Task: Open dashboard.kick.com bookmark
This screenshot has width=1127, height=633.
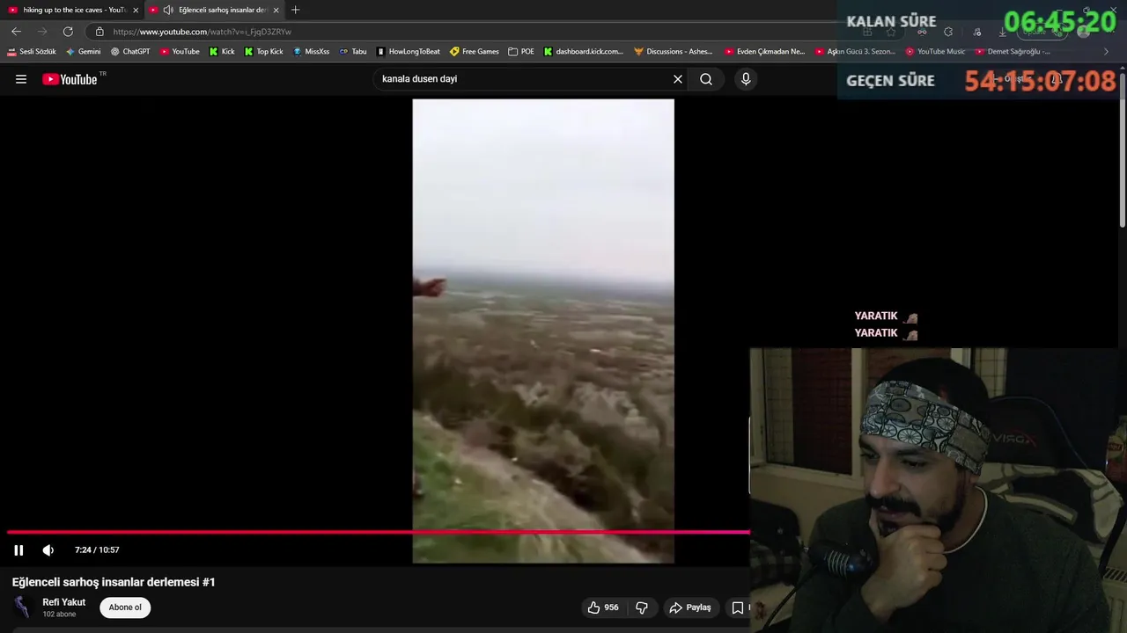Action: pyautogui.click(x=584, y=52)
